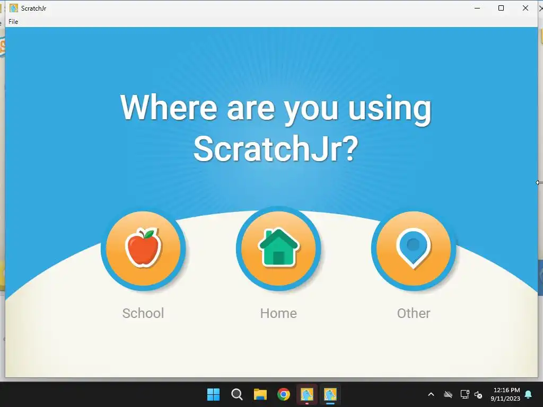Close the ScratchJr window
The height and width of the screenshot is (407, 543).
[x=526, y=8]
